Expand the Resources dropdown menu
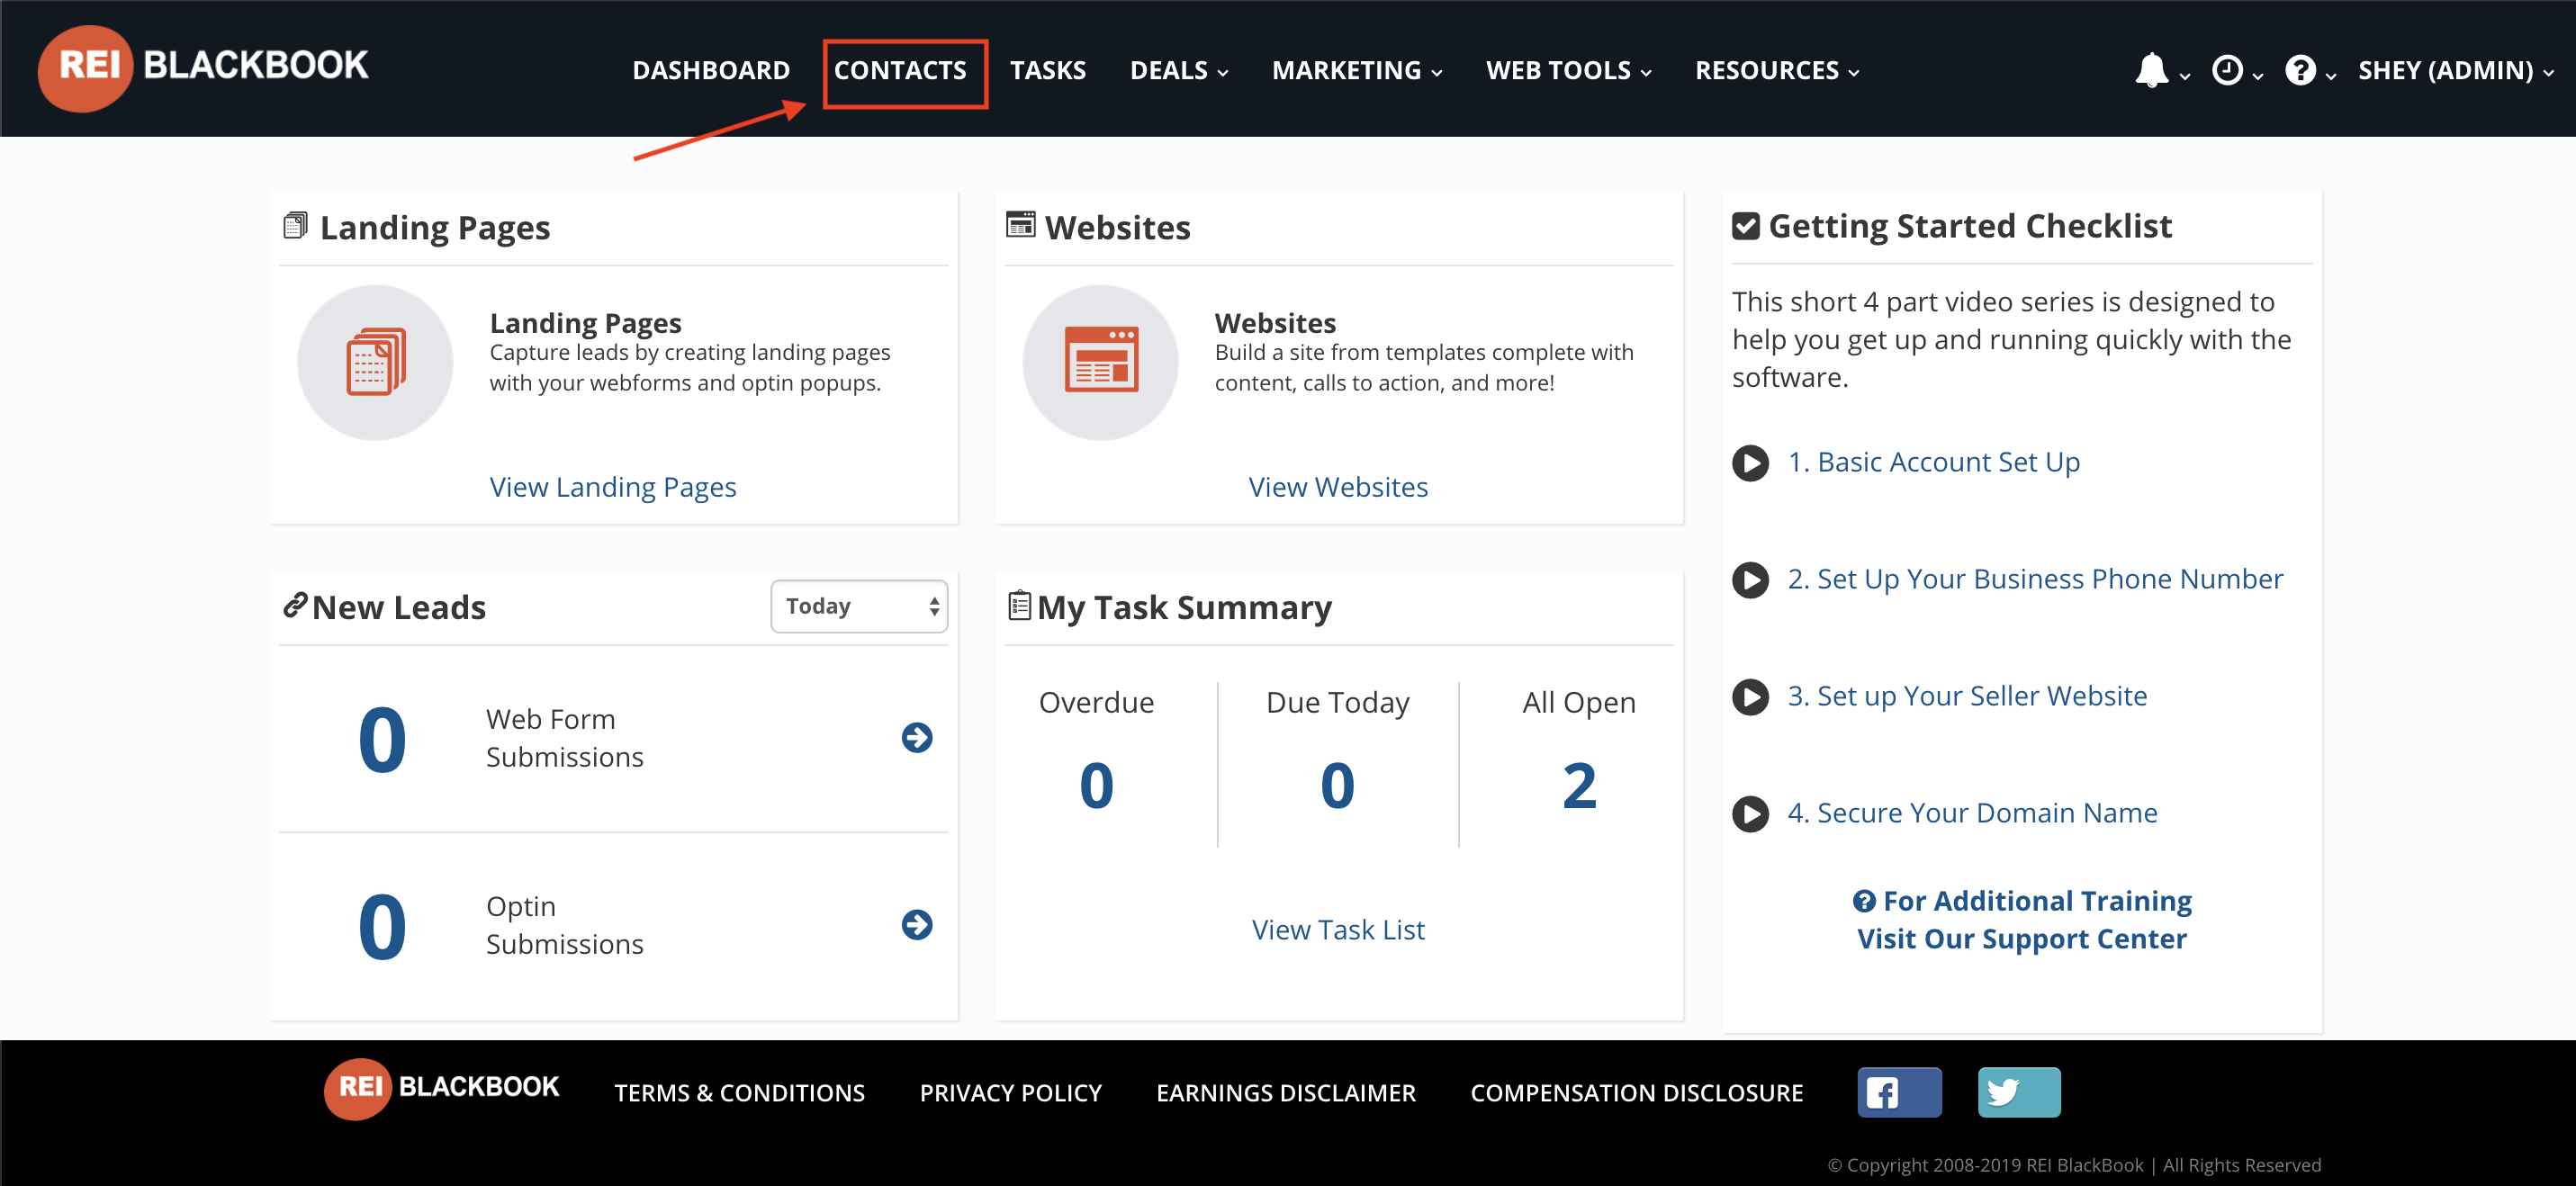The height and width of the screenshot is (1186, 2576). [x=1776, y=70]
